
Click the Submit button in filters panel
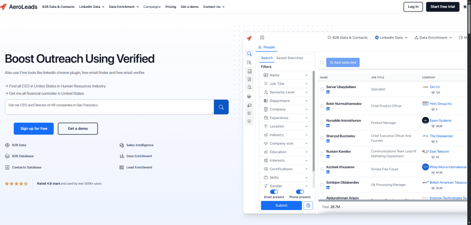(x=281, y=206)
